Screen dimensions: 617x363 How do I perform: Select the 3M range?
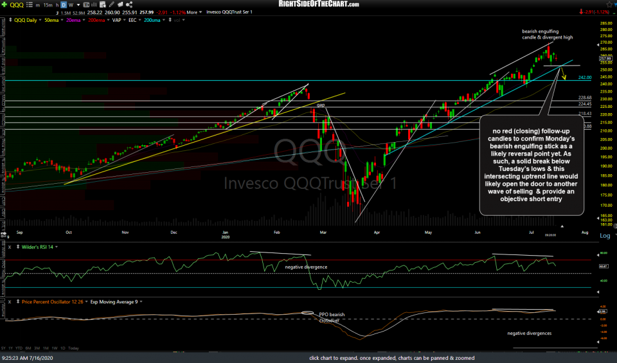(x=37, y=348)
